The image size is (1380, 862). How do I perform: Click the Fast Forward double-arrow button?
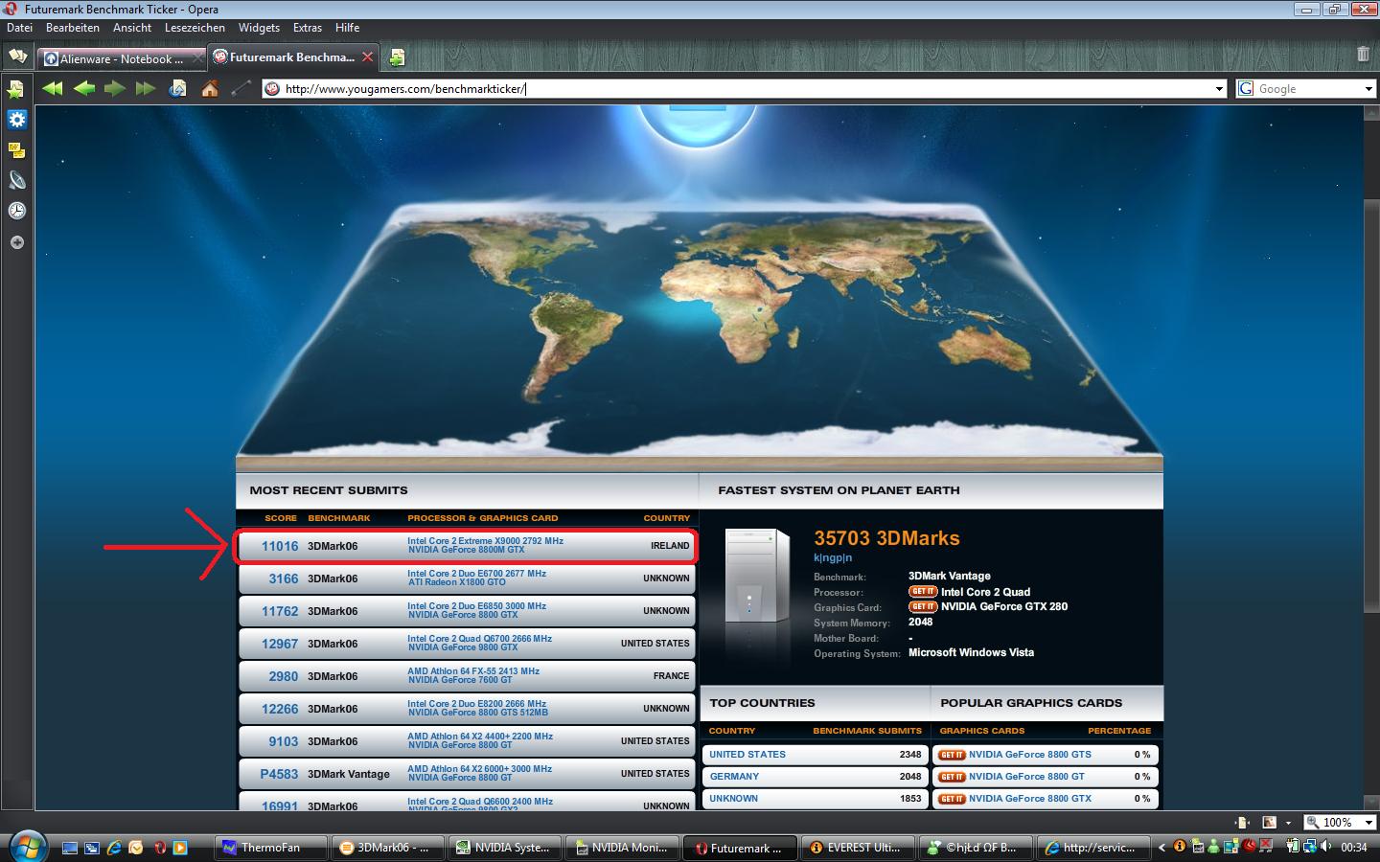(146, 89)
